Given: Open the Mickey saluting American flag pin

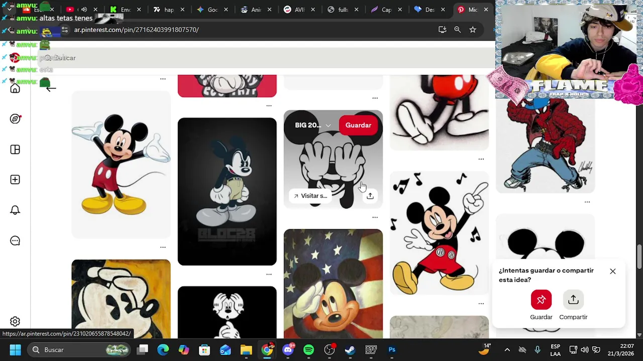Looking at the screenshot, I should tap(333, 284).
